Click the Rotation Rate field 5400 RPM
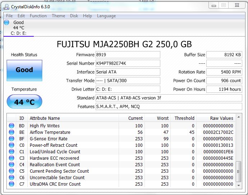Image resolution: width=248 pixels, height=195 pixels. (224, 72)
